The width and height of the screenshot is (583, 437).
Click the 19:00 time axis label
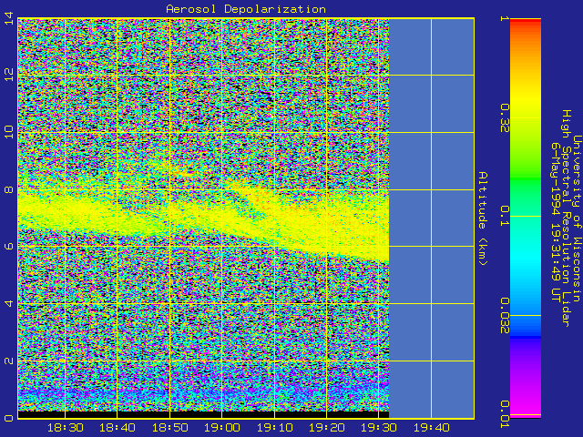pos(222,428)
